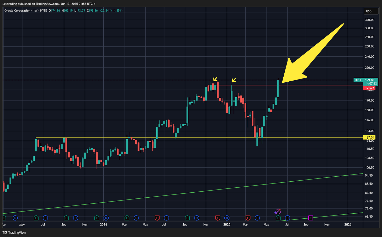Click the low value L173.79

[79, 10]
